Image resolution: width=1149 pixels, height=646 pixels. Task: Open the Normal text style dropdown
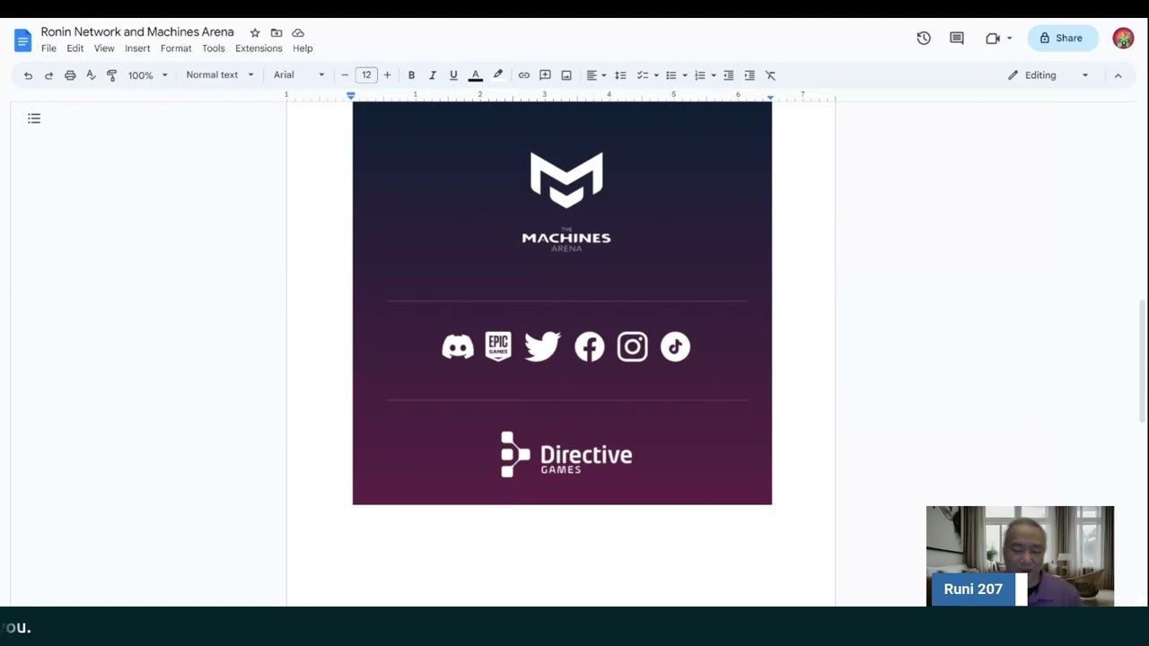(x=220, y=75)
